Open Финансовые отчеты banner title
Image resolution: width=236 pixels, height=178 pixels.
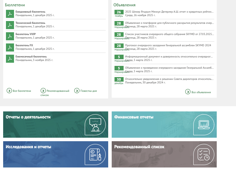134,117
